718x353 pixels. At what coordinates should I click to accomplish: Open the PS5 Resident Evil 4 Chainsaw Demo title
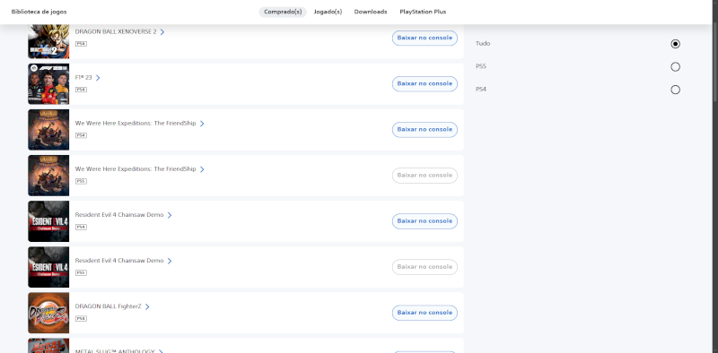(x=119, y=260)
